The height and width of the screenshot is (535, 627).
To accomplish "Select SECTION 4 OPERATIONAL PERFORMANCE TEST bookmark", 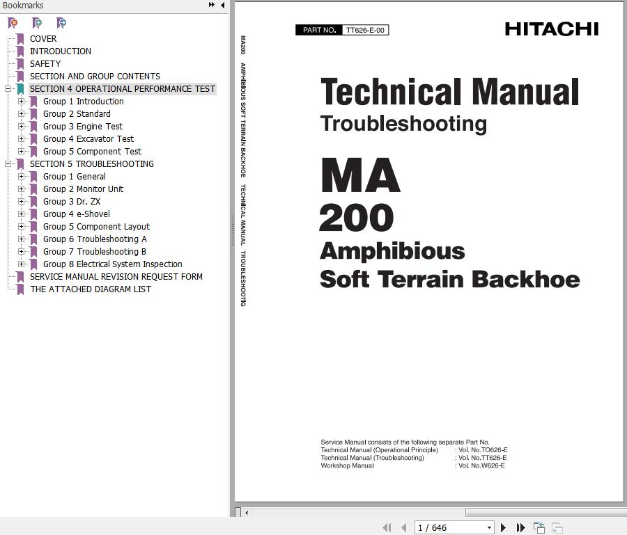I will click(x=123, y=88).
